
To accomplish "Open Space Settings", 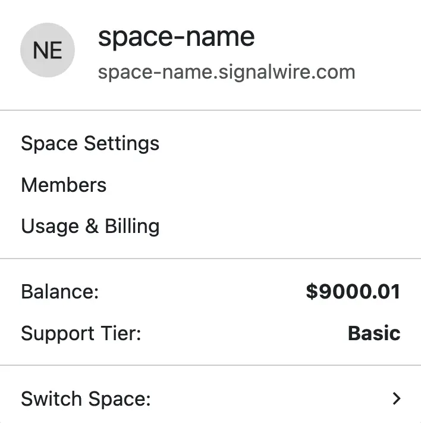I will (x=90, y=144).
